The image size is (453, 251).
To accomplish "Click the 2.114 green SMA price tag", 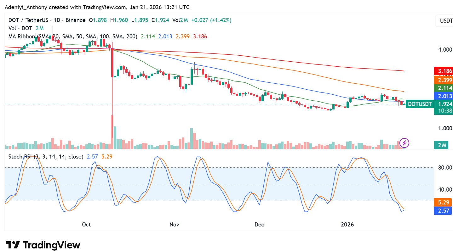I will click(x=443, y=88).
